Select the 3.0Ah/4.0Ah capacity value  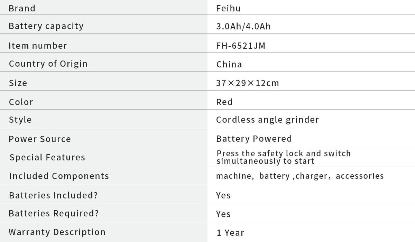(x=243, y=27)
